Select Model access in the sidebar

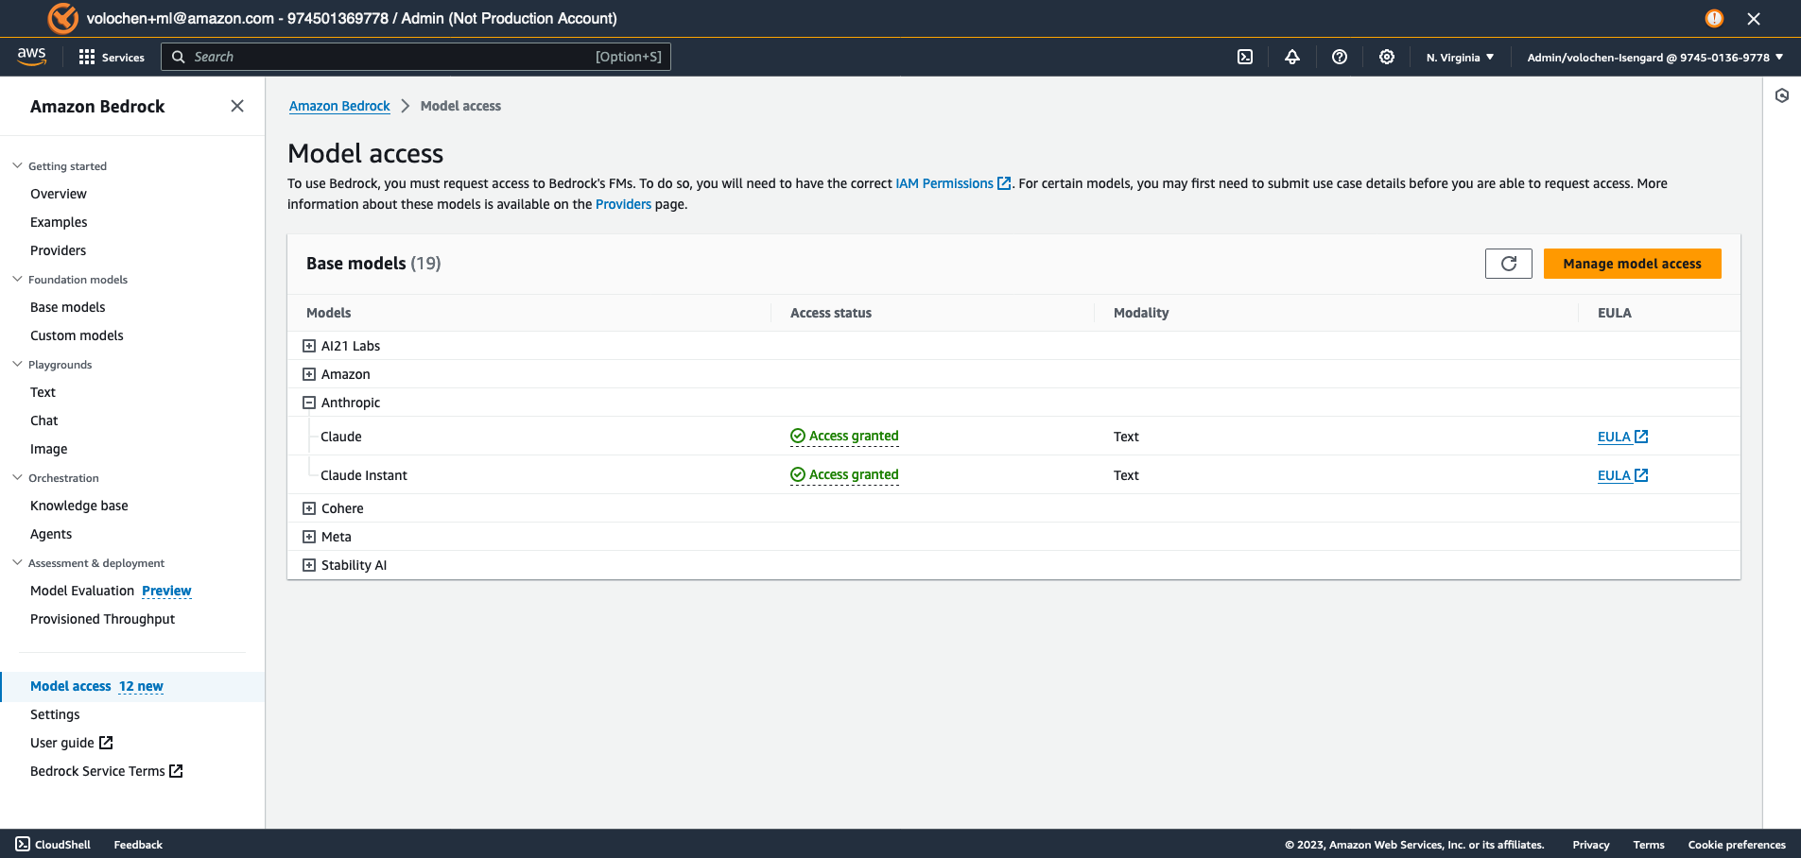click(x=71, y=686)
